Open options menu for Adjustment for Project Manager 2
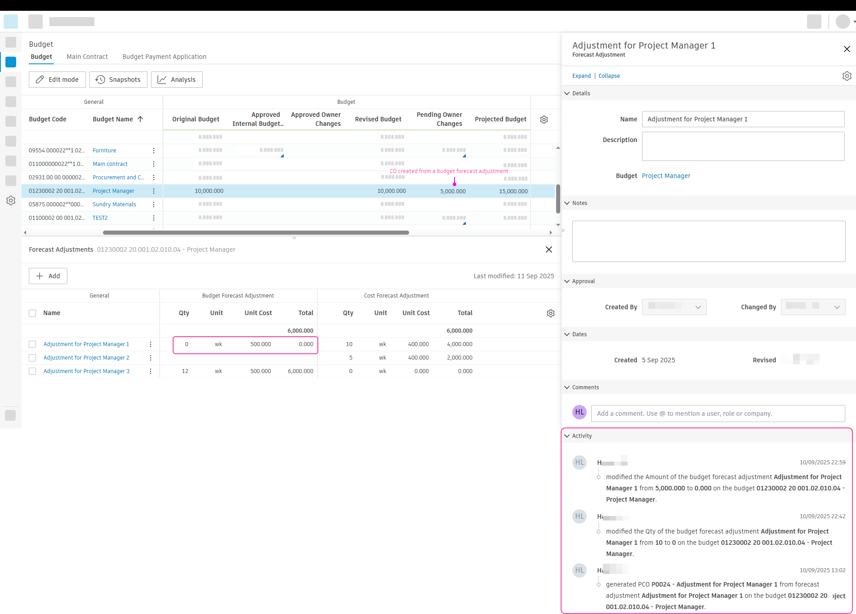The height and width of the screenshot is (614, 856). [151, 358]
